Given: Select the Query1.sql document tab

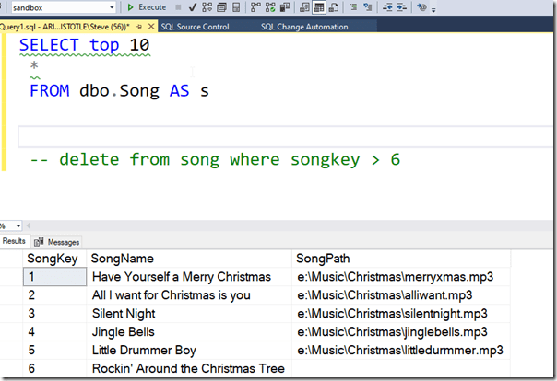Looking at the screenshot, I should pos(65,27).
